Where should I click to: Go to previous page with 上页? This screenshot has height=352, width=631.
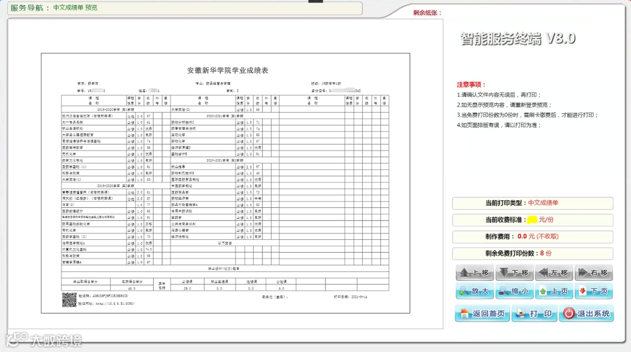coord(554,291)
